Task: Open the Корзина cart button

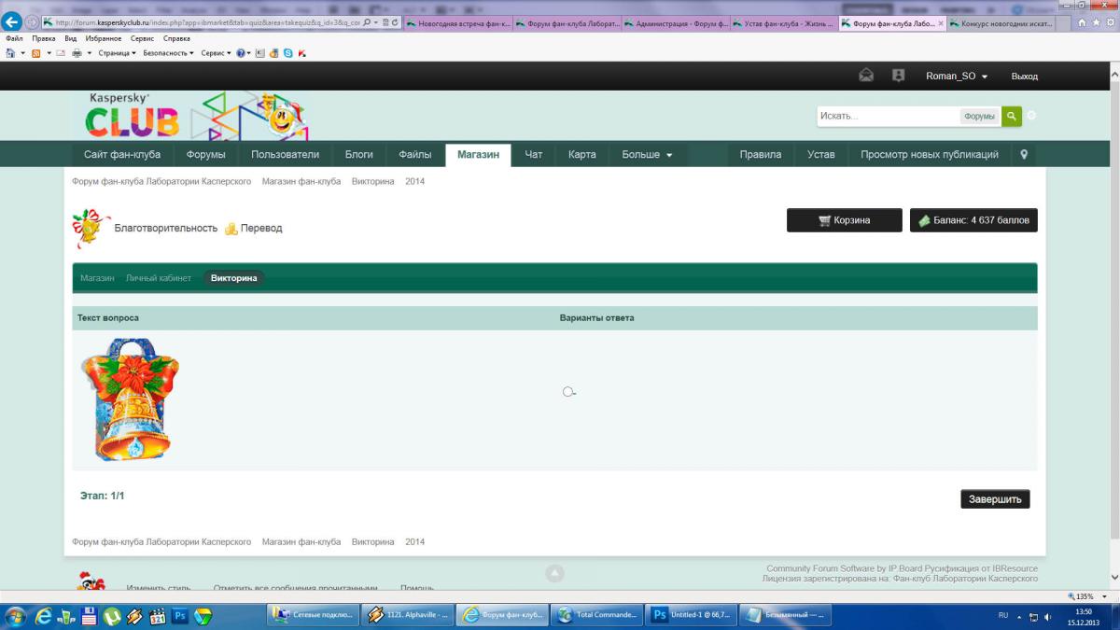Action: [845, 220]
